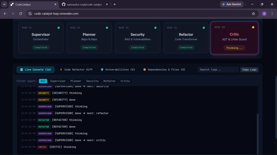
Task: Open the profile avatar S
Action: [x=264, y=14]
